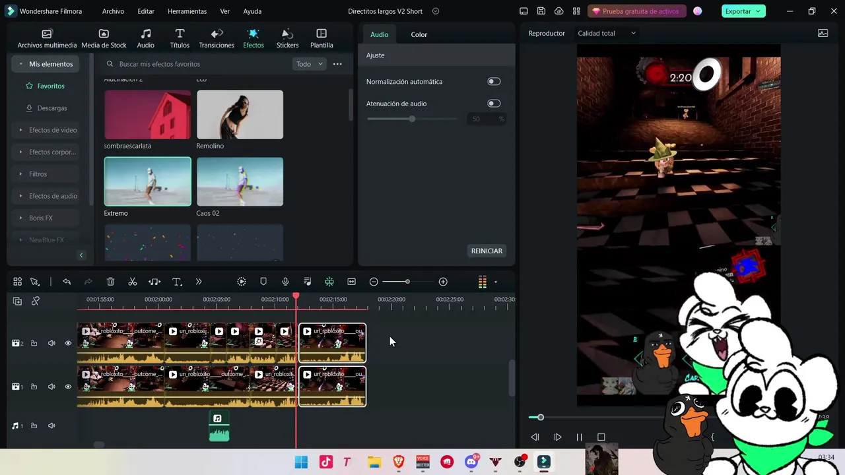Open the Media de Stock panel
The height and width of the screenshot is (475, 845).
104,39
